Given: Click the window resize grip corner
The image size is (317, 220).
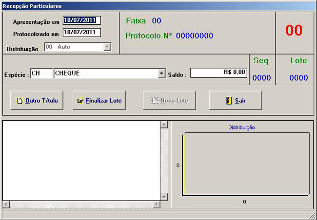Looking at the screenshot, I should pos(312,215).
